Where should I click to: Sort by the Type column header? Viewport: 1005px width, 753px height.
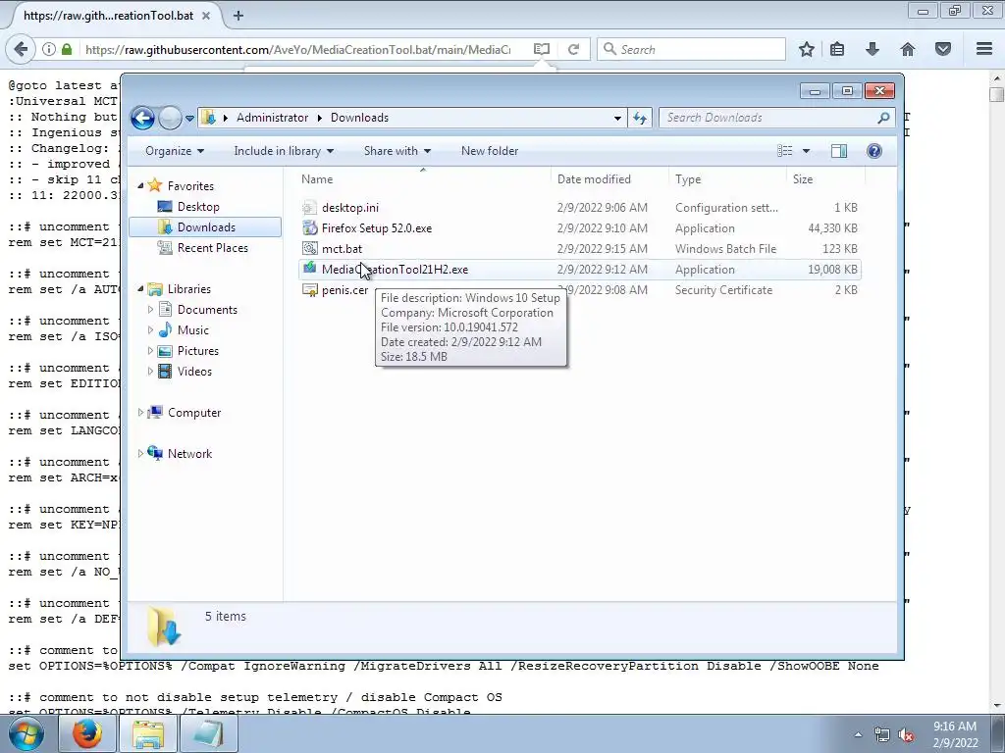click(x=727, y=179)
